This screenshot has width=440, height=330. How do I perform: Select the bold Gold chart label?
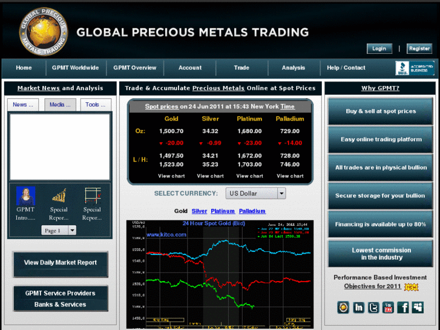(181, 211)
